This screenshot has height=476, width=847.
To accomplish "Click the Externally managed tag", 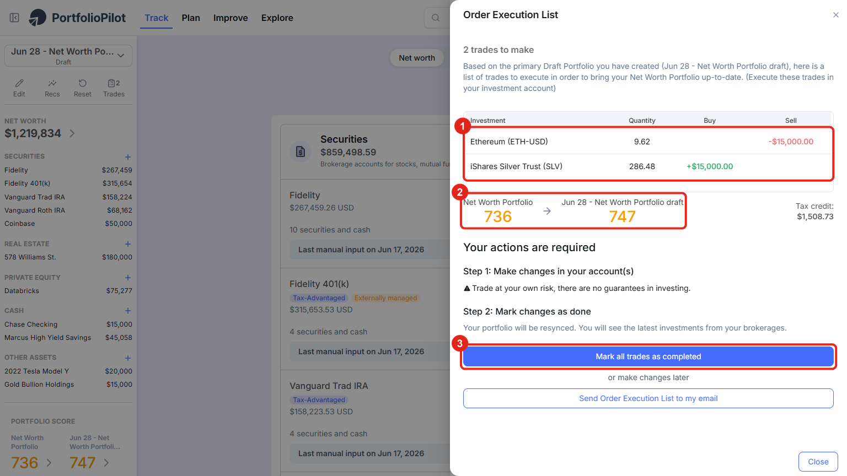I will tap(386, 298).
